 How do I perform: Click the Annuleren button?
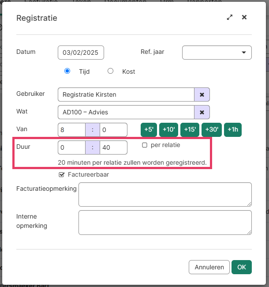209,267
